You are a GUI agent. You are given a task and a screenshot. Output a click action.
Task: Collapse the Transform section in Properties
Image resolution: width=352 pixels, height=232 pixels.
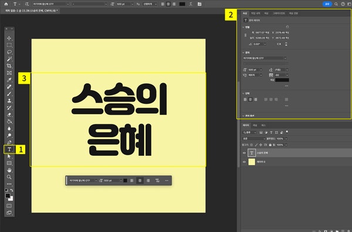(243, 27)
